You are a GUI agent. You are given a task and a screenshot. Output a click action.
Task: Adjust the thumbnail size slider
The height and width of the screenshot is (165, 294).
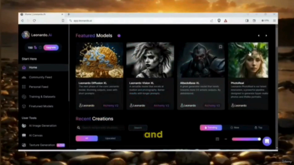(x=246, y=139)
